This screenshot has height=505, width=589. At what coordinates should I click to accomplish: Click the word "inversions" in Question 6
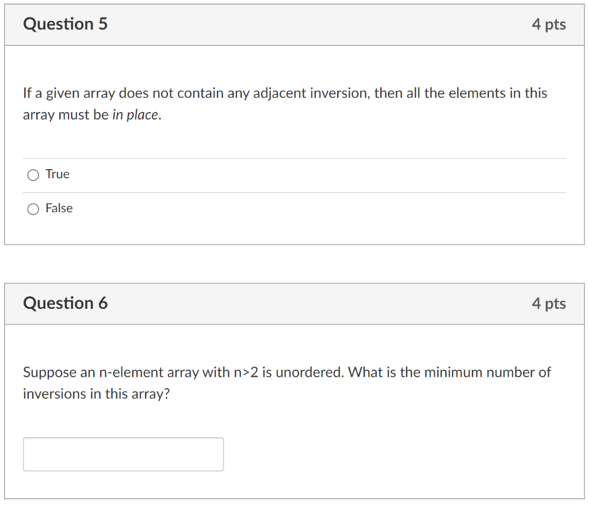point(53,395)
